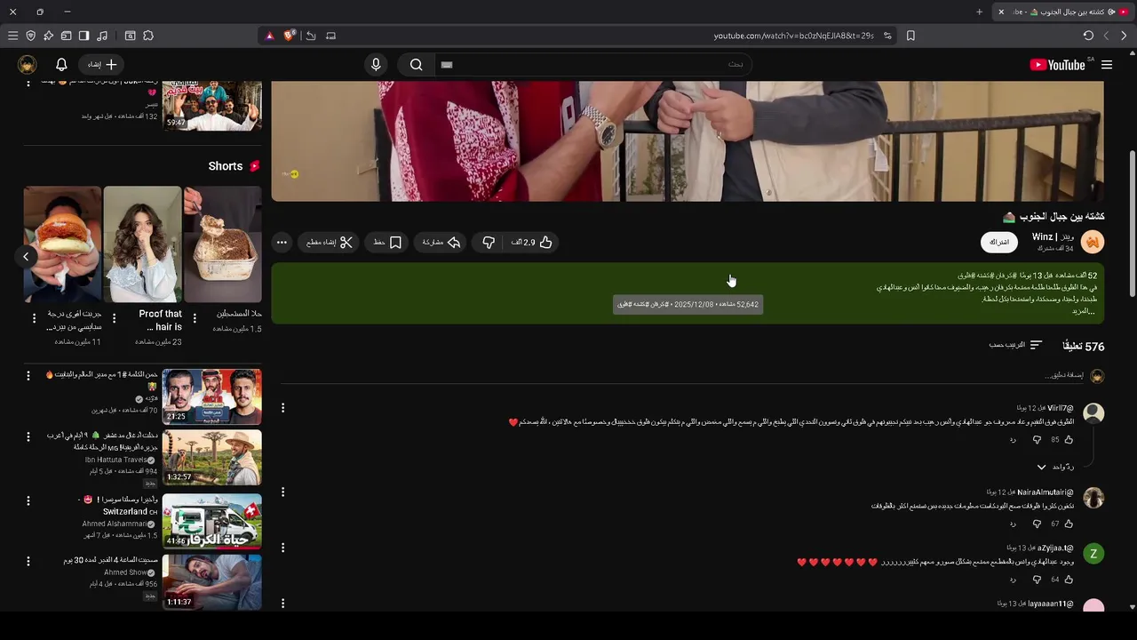Like the comment by @NairaAlmutairi
Screen dimensions: 1137x640
pos(1069,524)
